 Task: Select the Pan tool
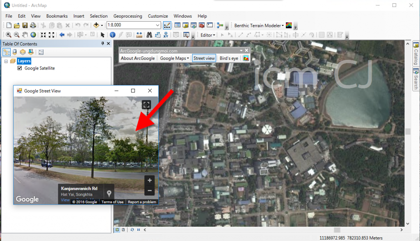[24, 35]
